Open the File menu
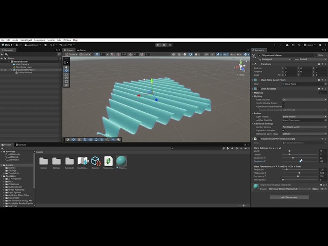This screenshot has height=246, width=328. point(3,40)
